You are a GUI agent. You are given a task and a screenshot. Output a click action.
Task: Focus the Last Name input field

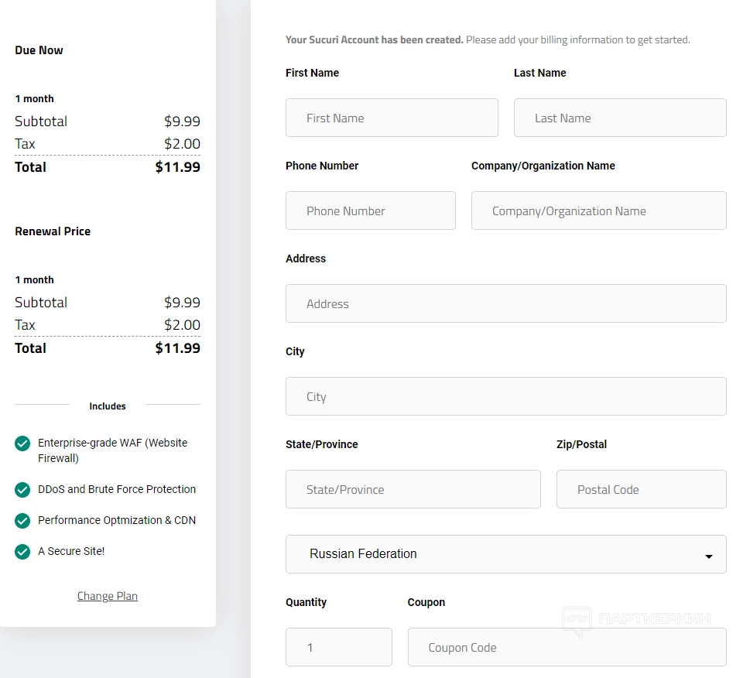click(x=620, y=118)
